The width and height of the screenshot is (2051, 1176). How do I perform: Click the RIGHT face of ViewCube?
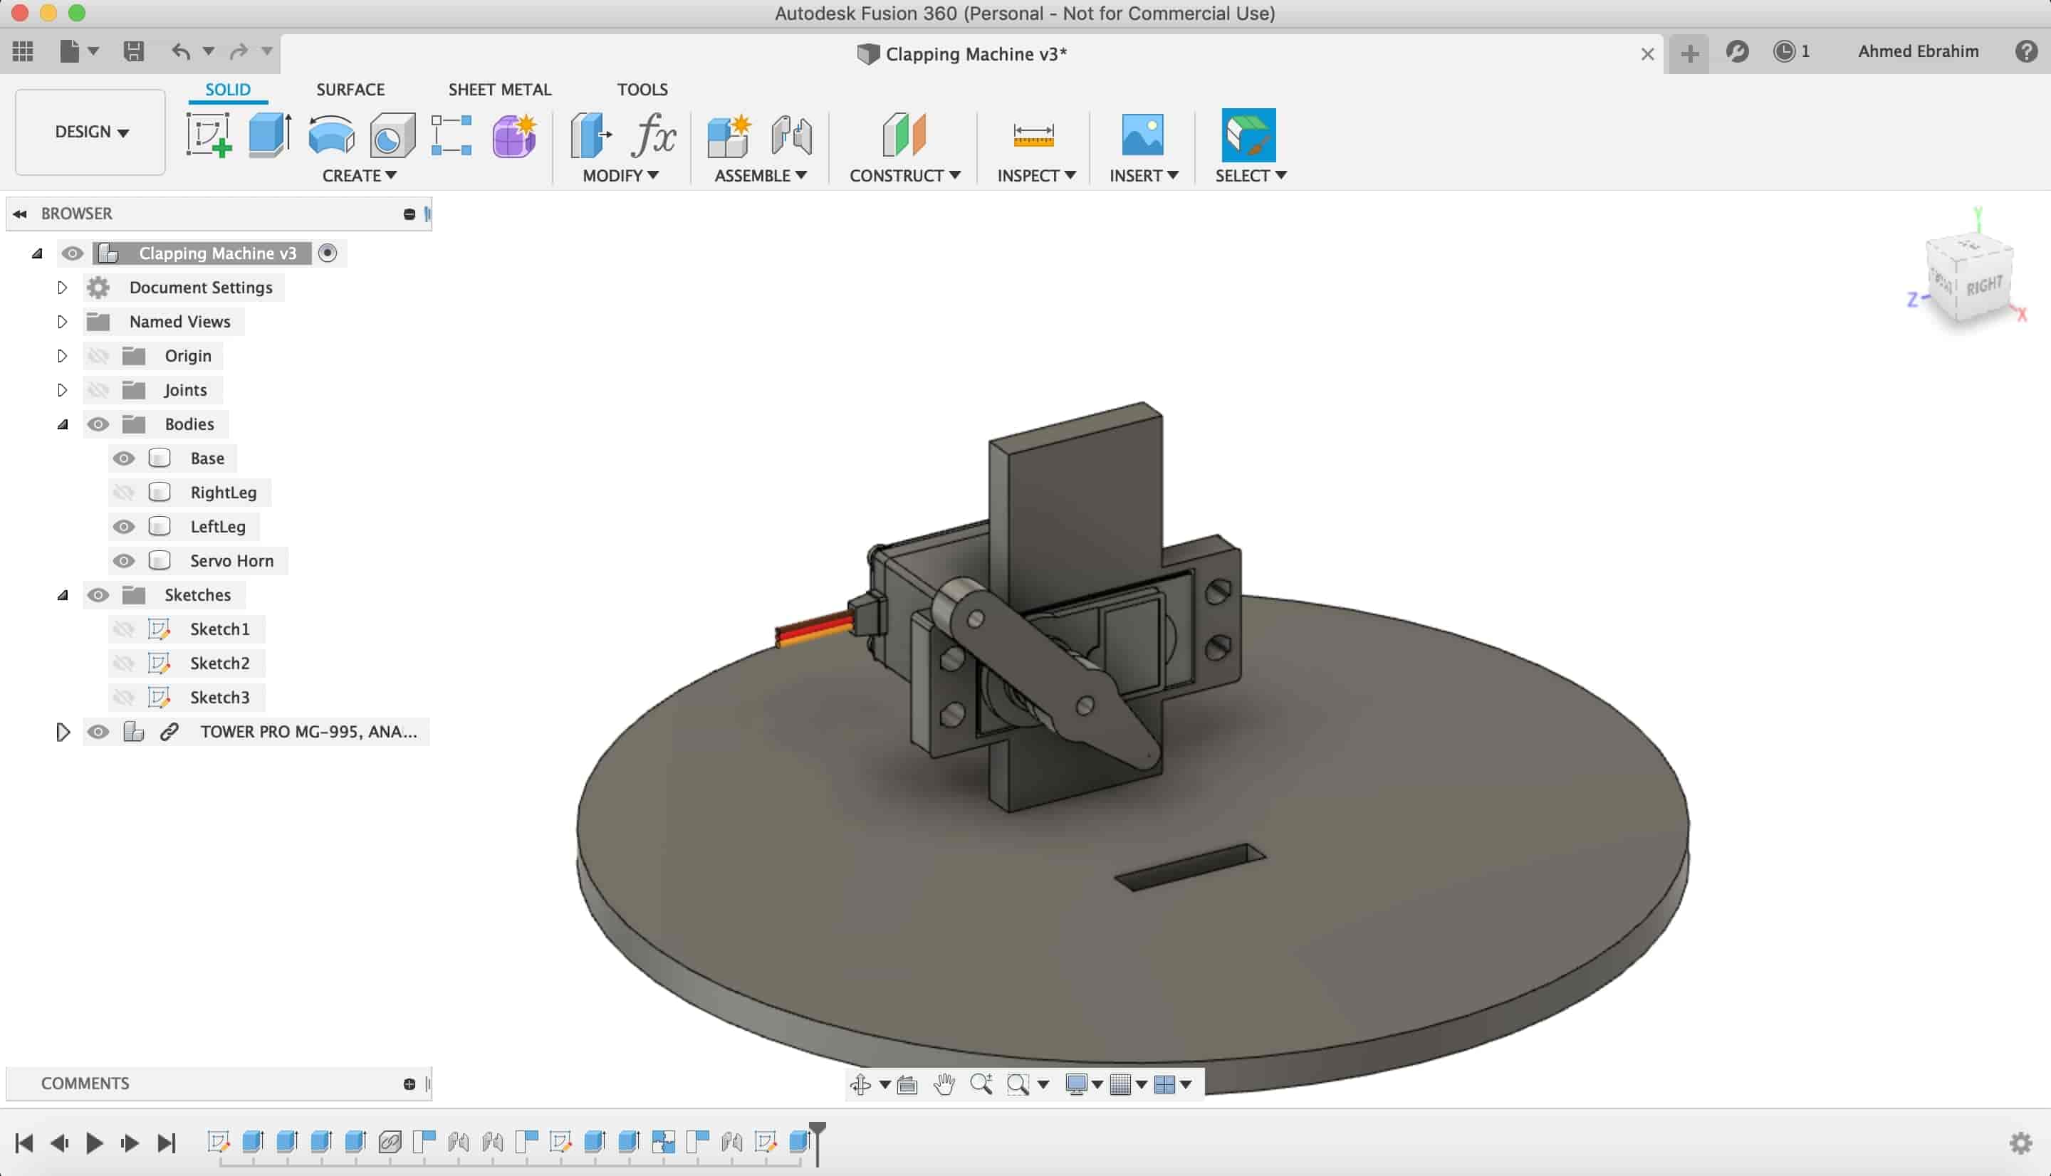1984,285
